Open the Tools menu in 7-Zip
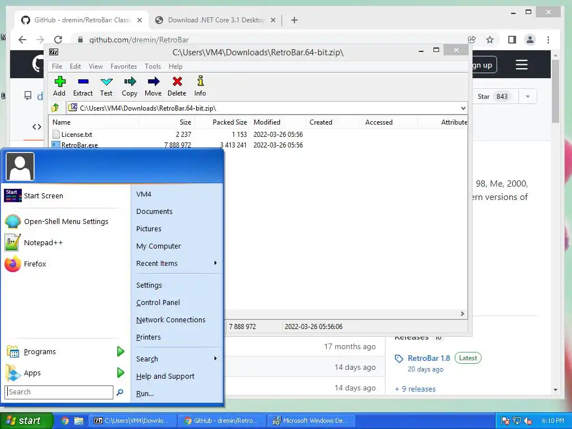The width and height of the screenshot is (572, 429). 152,66
